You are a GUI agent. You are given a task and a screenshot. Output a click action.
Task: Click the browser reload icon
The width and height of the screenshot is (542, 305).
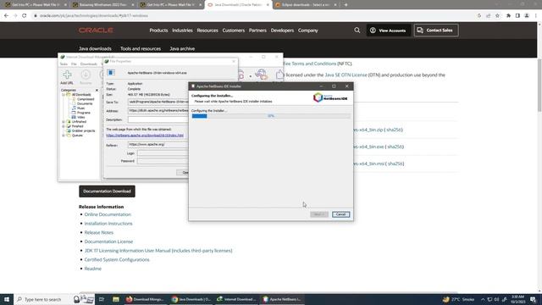(25, 15)
